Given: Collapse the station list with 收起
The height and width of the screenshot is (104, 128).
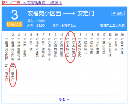Looking at the screenshot, I should click(64, 99).
